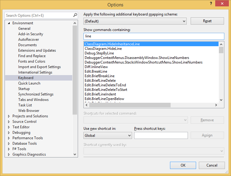Select Edit.BriefLineDeleteToStart command
This screenshot has width=231, height=176.
pyautogui.click(x=151, y=90)
